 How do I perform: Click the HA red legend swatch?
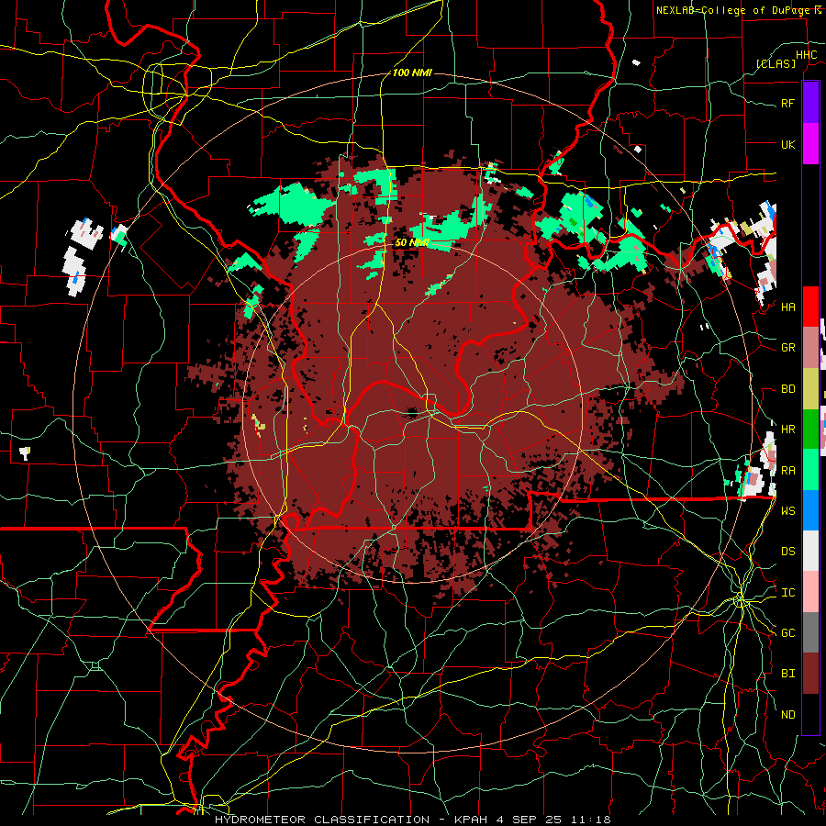coord(810,307)
